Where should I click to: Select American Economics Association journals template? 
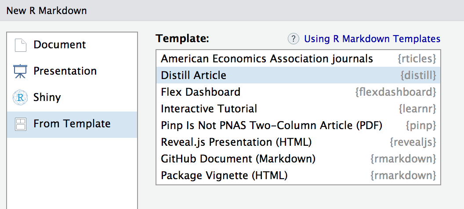[267, 59]
